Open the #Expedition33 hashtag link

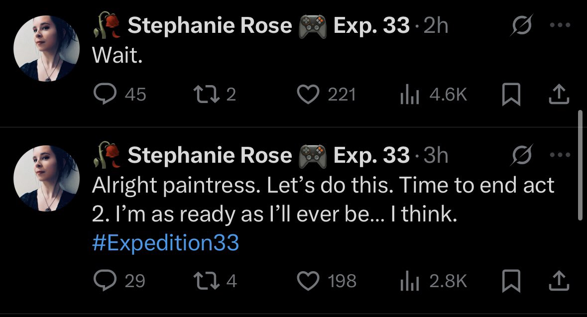click(x=165, y=243)
